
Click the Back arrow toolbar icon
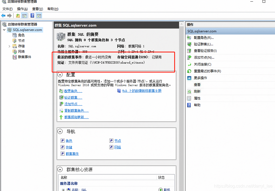tap(3, 16)
